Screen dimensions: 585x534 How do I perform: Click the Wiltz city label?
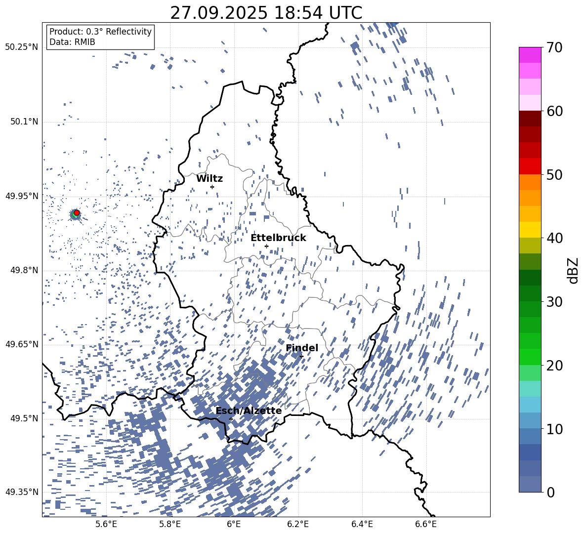209,179
